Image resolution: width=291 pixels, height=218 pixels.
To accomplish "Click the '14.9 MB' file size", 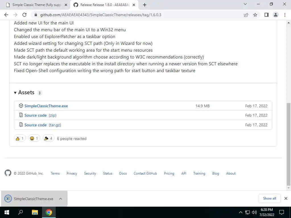I will pos(202,106).
